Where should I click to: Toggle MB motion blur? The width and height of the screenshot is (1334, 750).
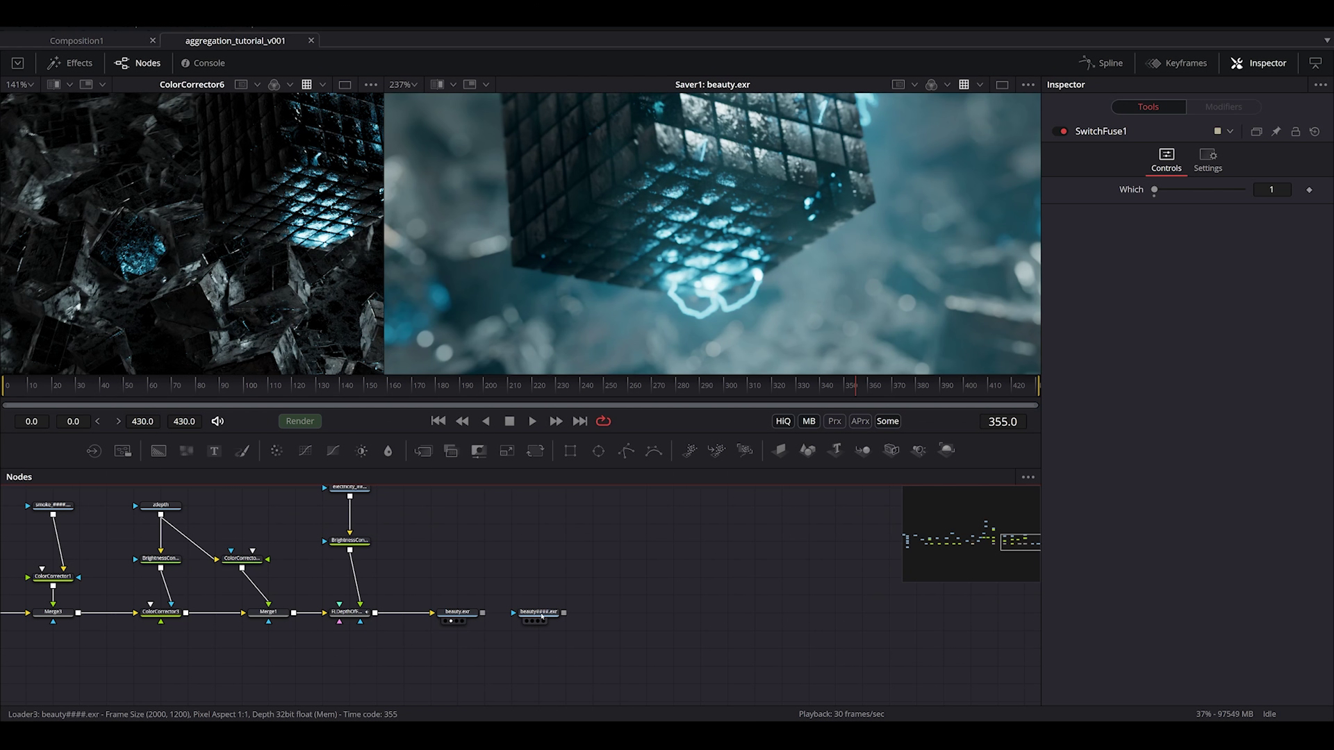point(809,421)
